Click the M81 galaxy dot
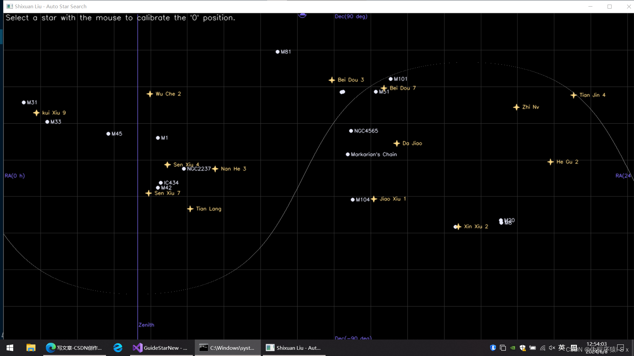 point(278,52)
